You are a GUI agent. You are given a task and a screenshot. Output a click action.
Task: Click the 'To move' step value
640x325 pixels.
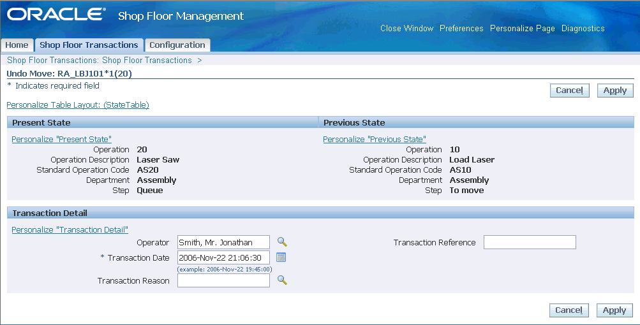[466, 190]
